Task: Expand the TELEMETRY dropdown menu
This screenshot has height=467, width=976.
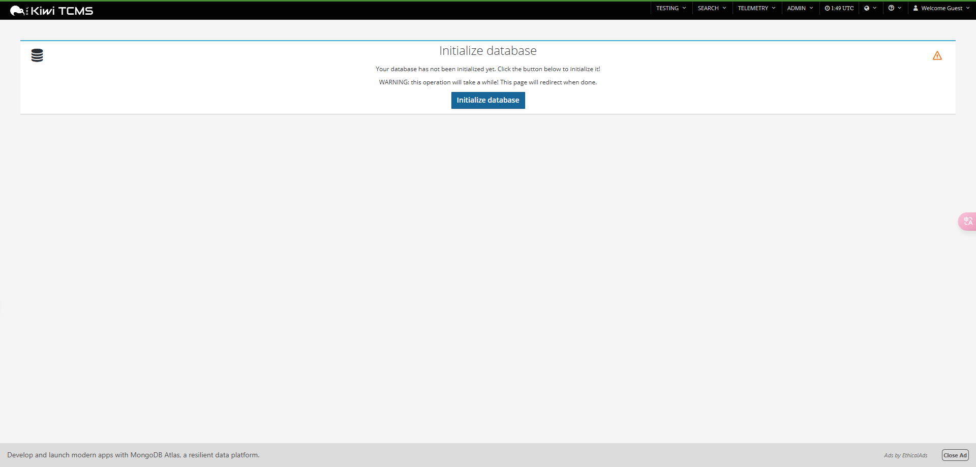Action: coord(756,8)
